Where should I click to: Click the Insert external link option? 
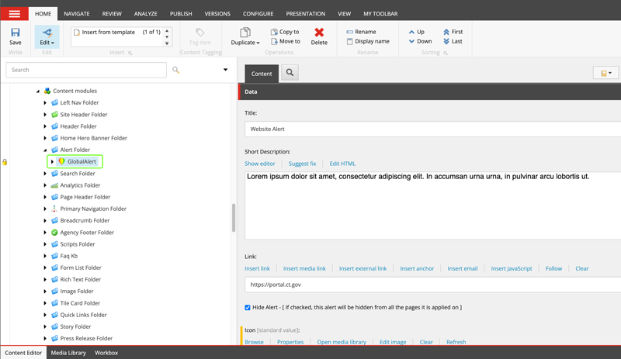363,268
